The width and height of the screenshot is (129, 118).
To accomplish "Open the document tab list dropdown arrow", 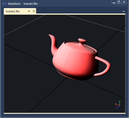I will [x=124, y=11].
